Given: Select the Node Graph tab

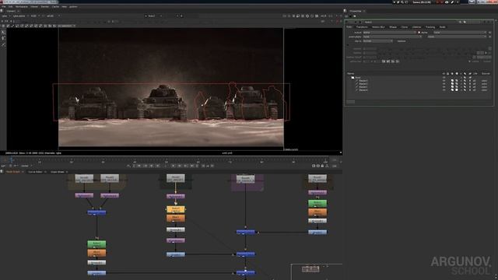Looking at the screenshot, I should click(x=13, y=172).
